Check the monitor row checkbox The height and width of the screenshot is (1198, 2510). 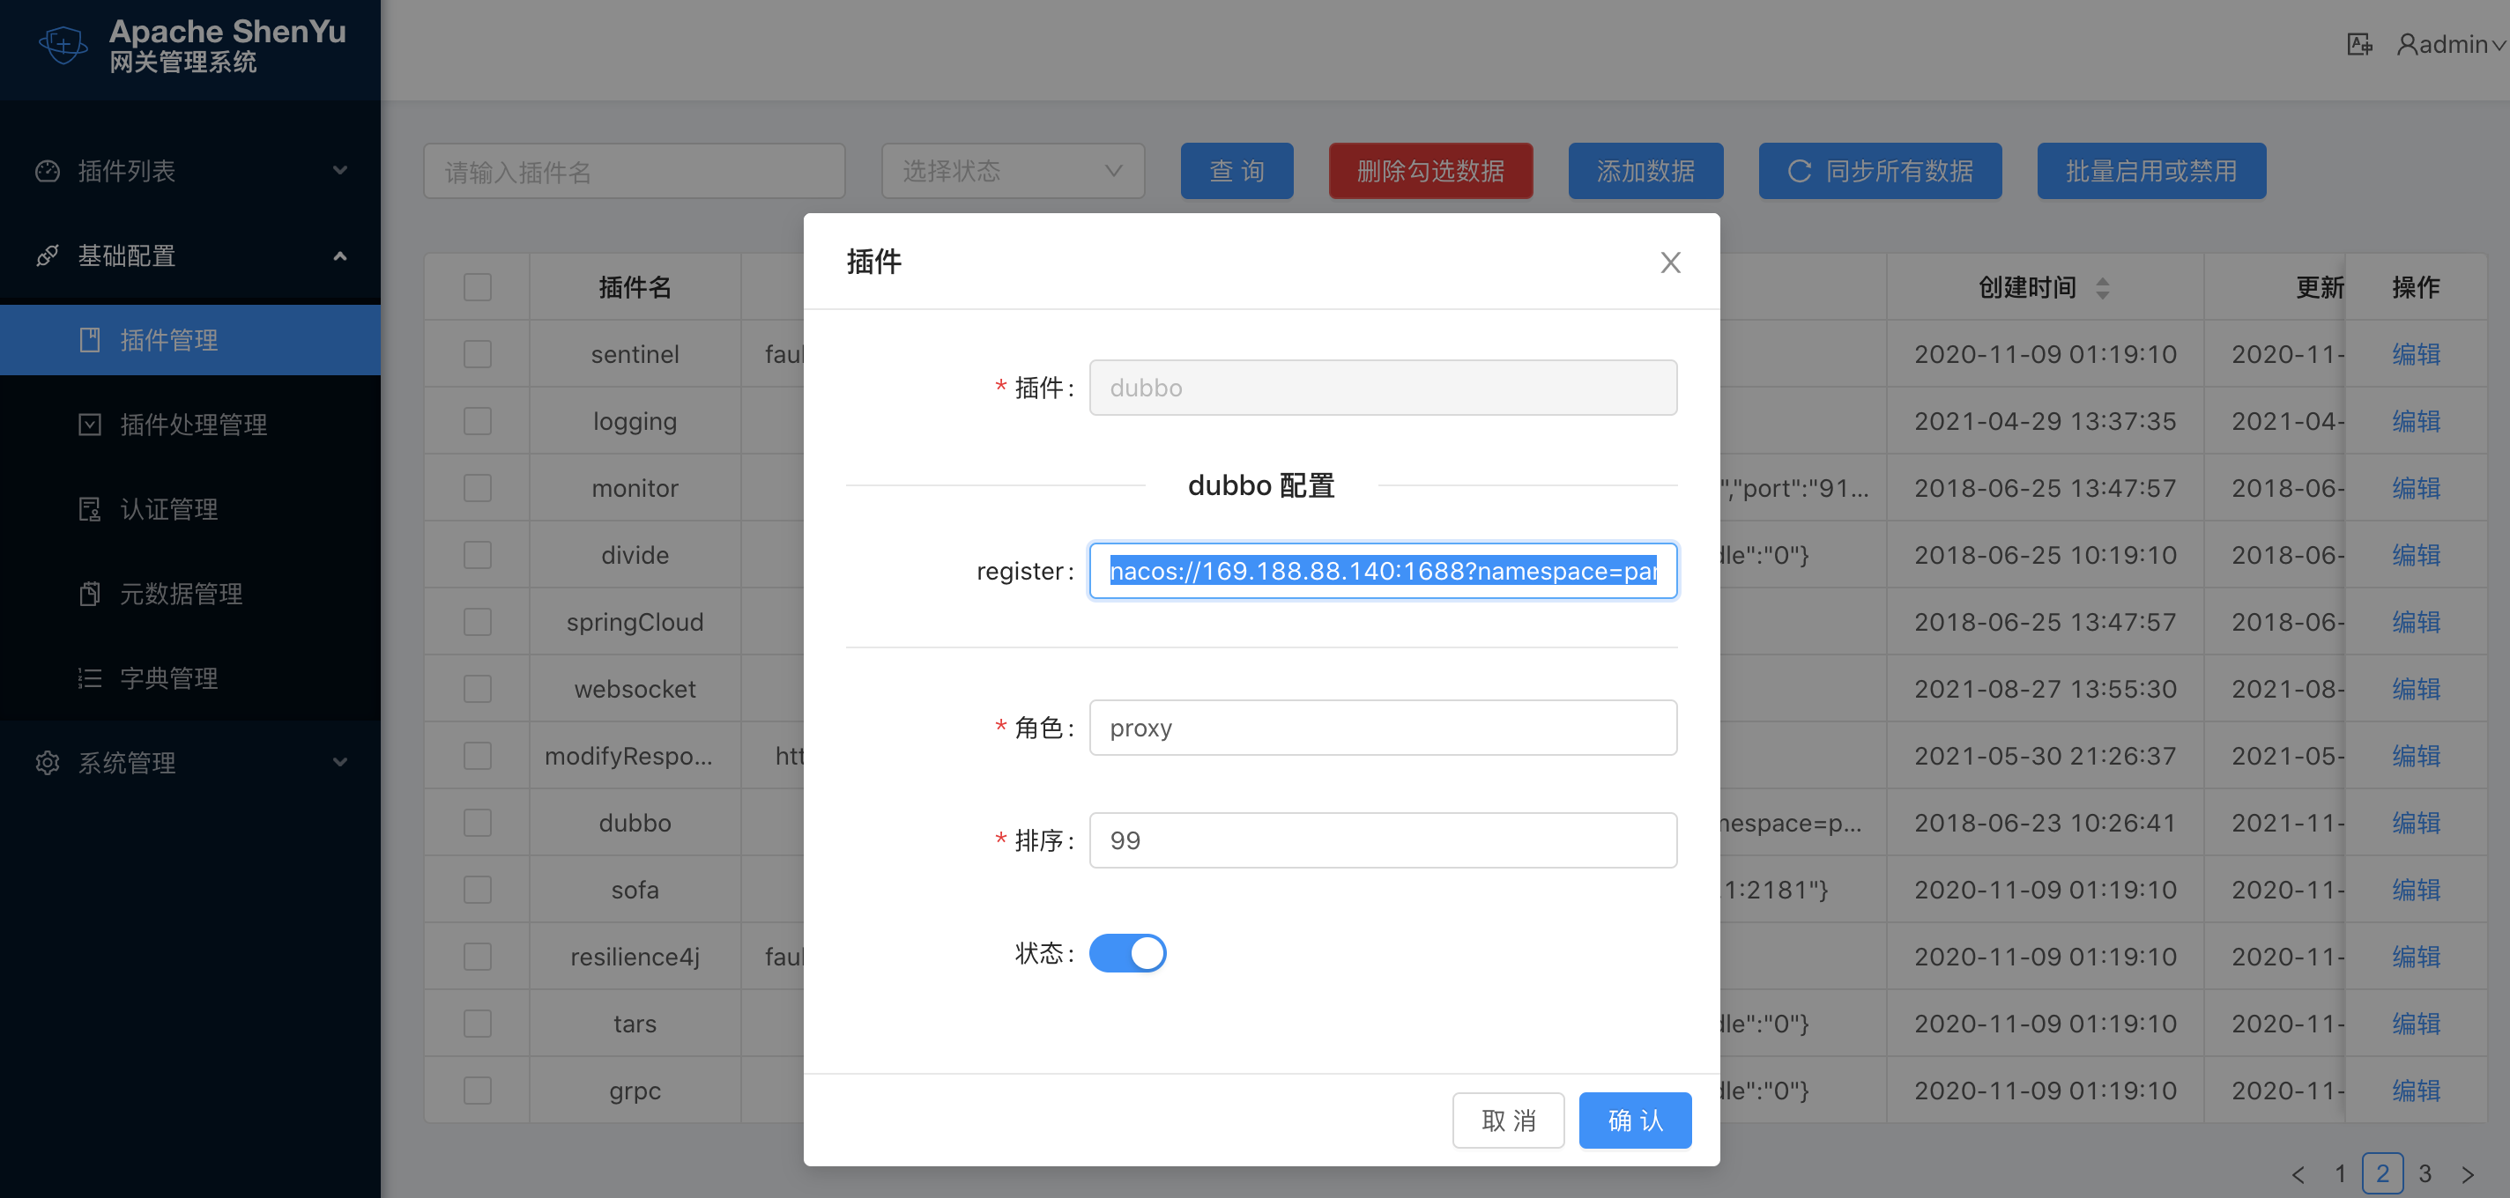[478, 488]
